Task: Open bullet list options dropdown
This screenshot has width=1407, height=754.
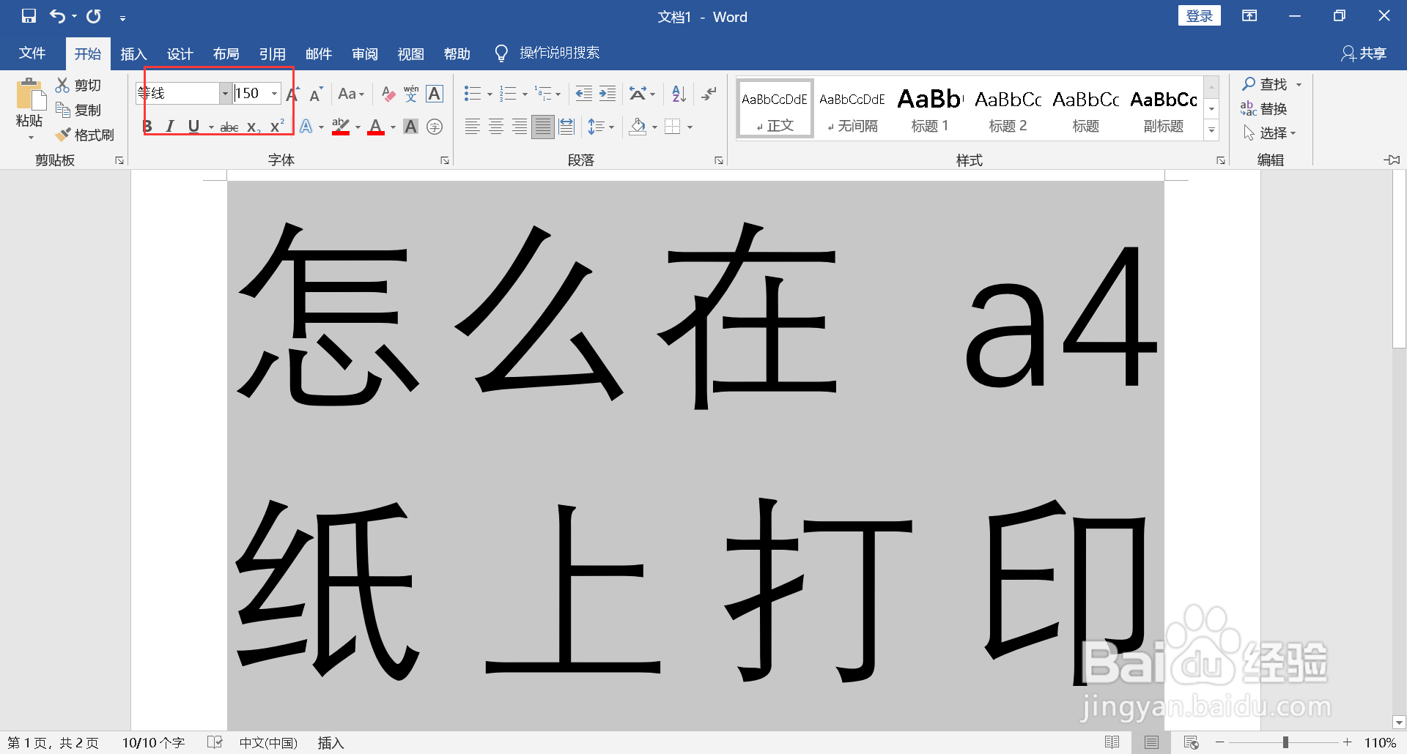Action: click(490, 94)
